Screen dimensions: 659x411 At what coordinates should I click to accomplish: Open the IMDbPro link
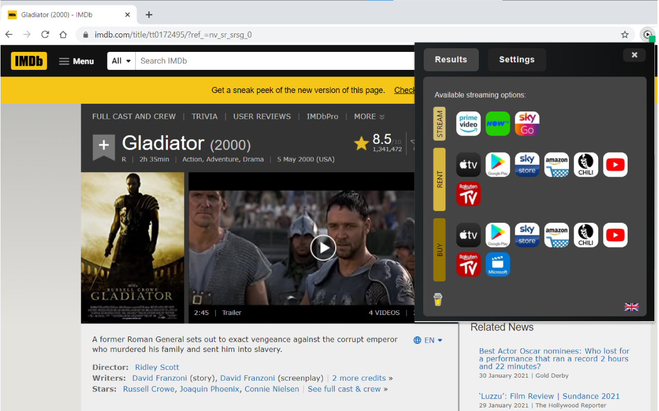tap(322, 117)
